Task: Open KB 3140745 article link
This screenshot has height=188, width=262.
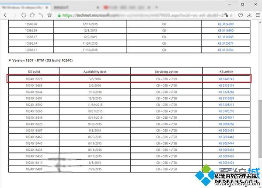Action: tap(226, 79)
